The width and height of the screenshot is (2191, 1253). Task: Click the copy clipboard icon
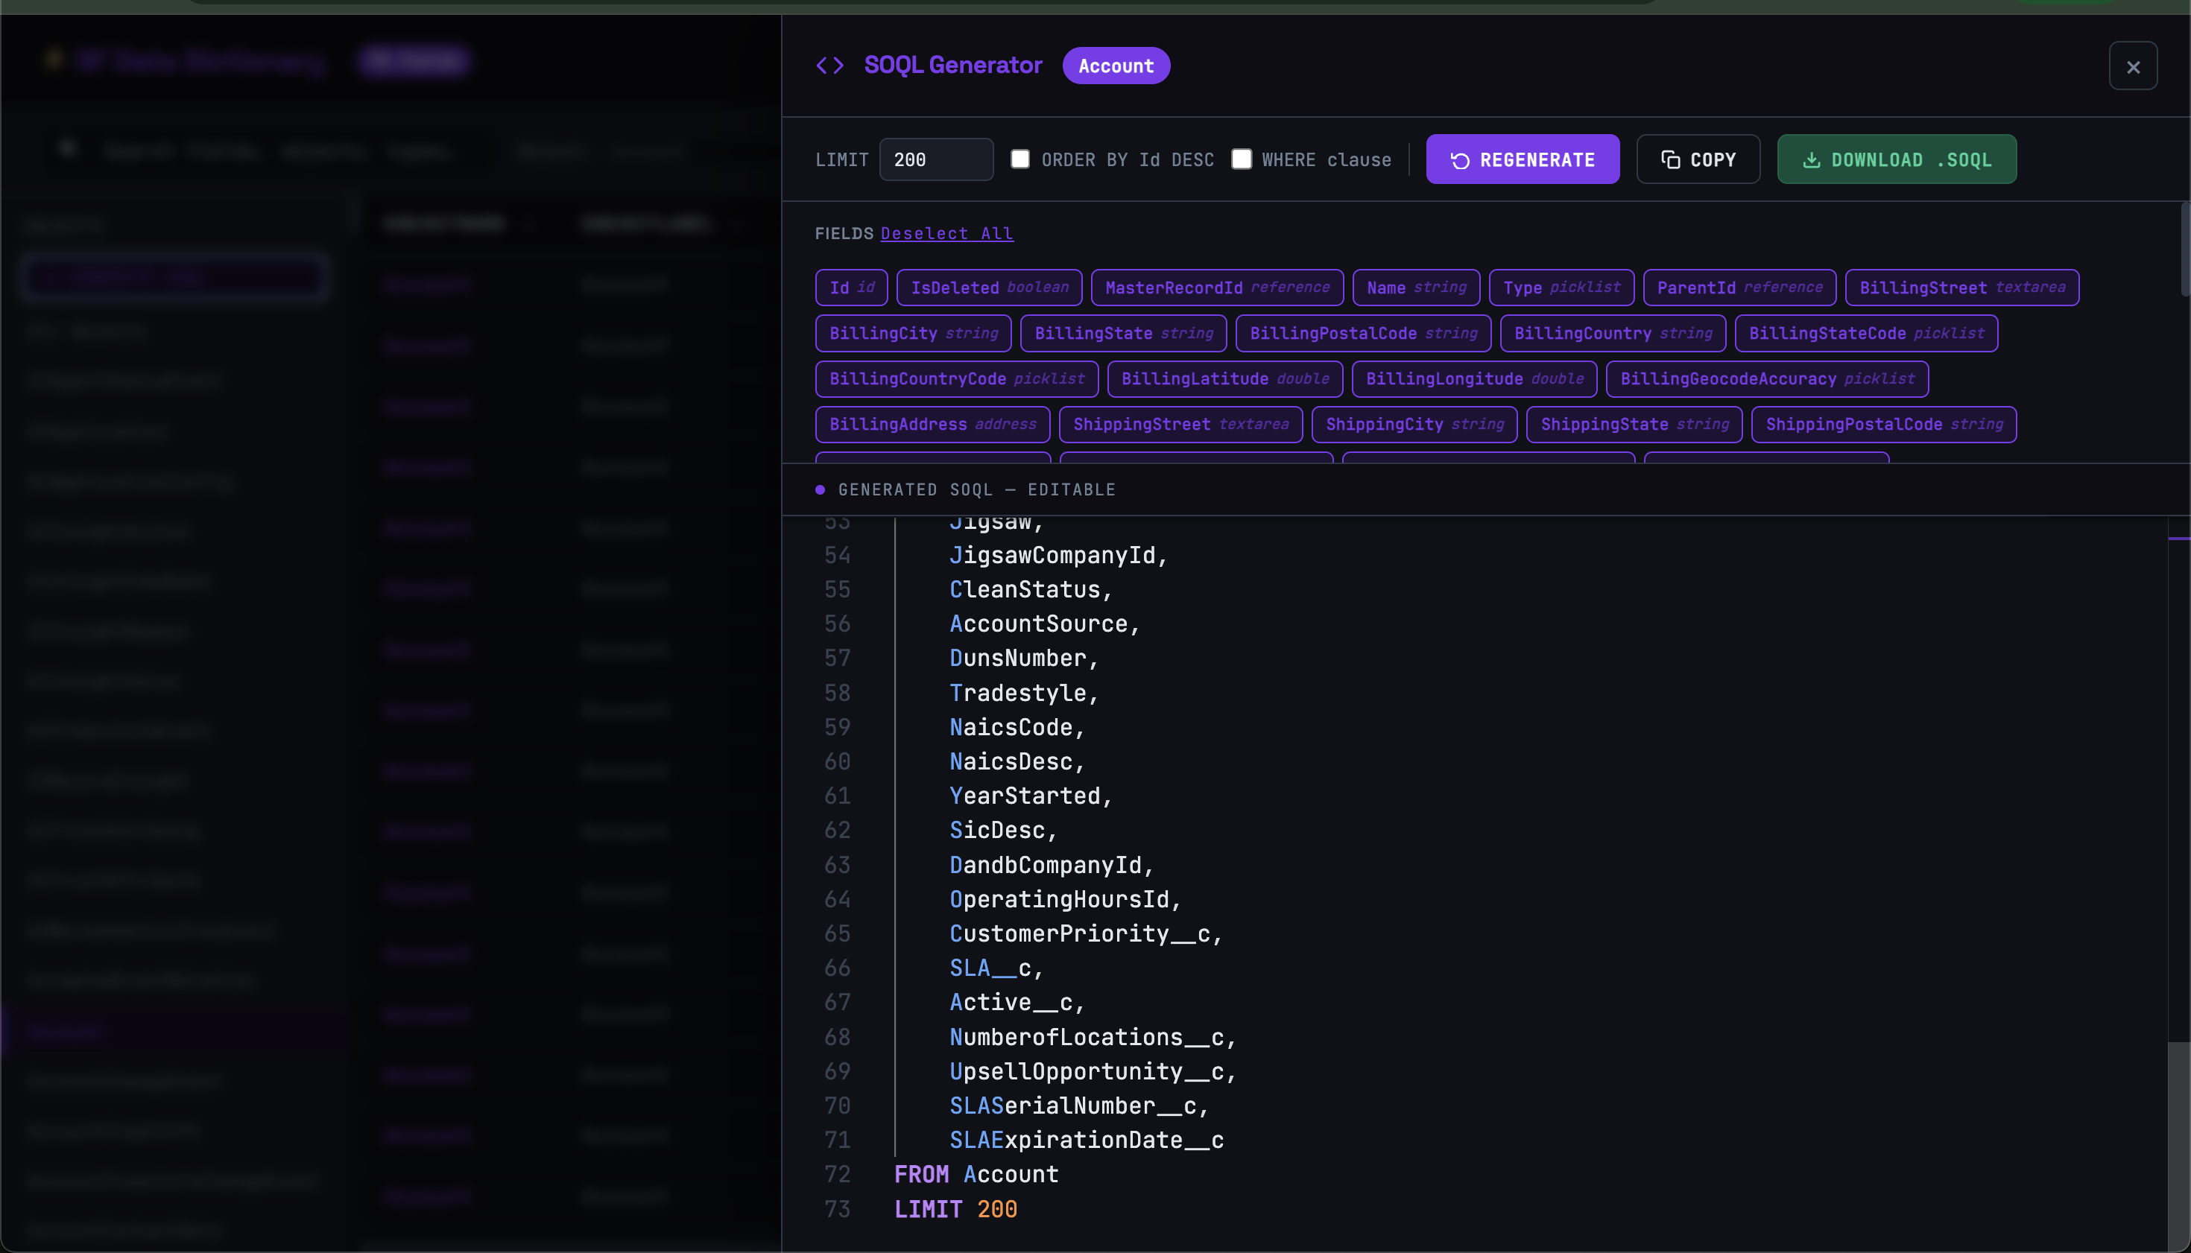point(1670,160)
